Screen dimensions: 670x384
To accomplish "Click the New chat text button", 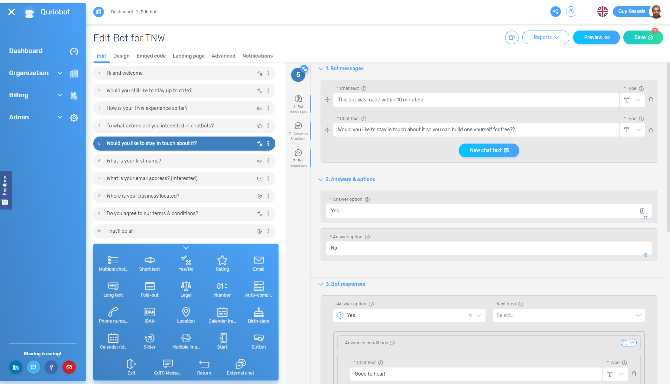I will click(x=489, y=151).
